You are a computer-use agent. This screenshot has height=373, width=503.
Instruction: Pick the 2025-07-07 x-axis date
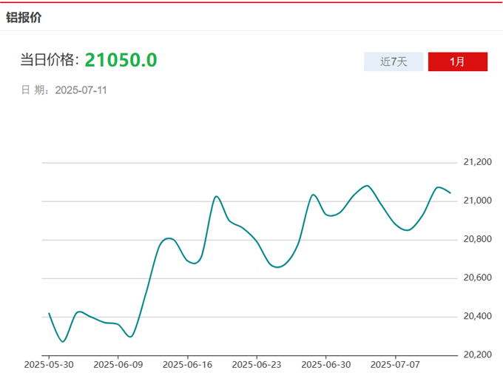[x=395, y=364]
